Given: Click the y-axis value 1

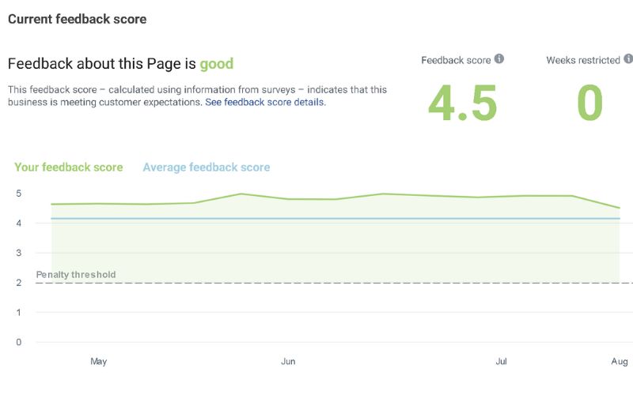Looking at the screenshot, I should 18,312.
